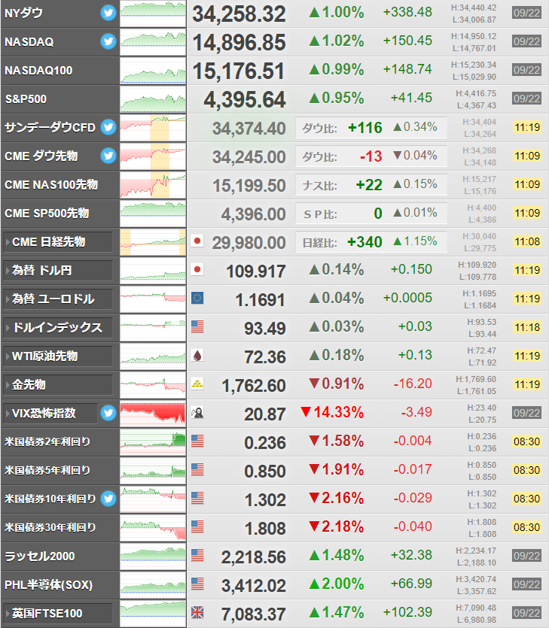Viewport: 549px width, 628px height.
Task: Click the NASDAQ price 14,896.85
Action: (x=239, y=42)
